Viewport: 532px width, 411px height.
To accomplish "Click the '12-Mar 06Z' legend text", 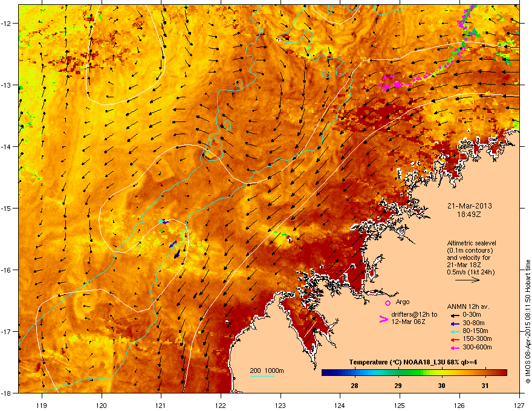I will (408, 322).
